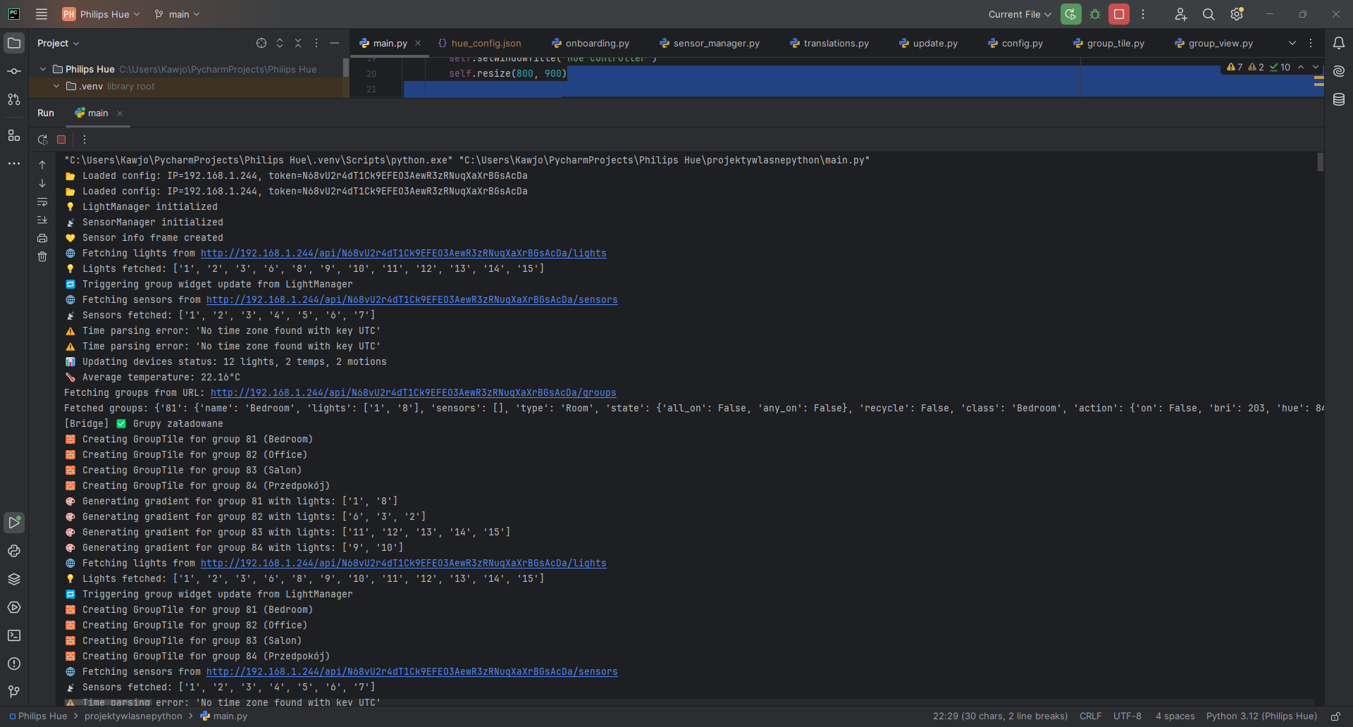Show more tool windows ellipsis
This screenshot has width=1353, height=727.
click(14, 163)
